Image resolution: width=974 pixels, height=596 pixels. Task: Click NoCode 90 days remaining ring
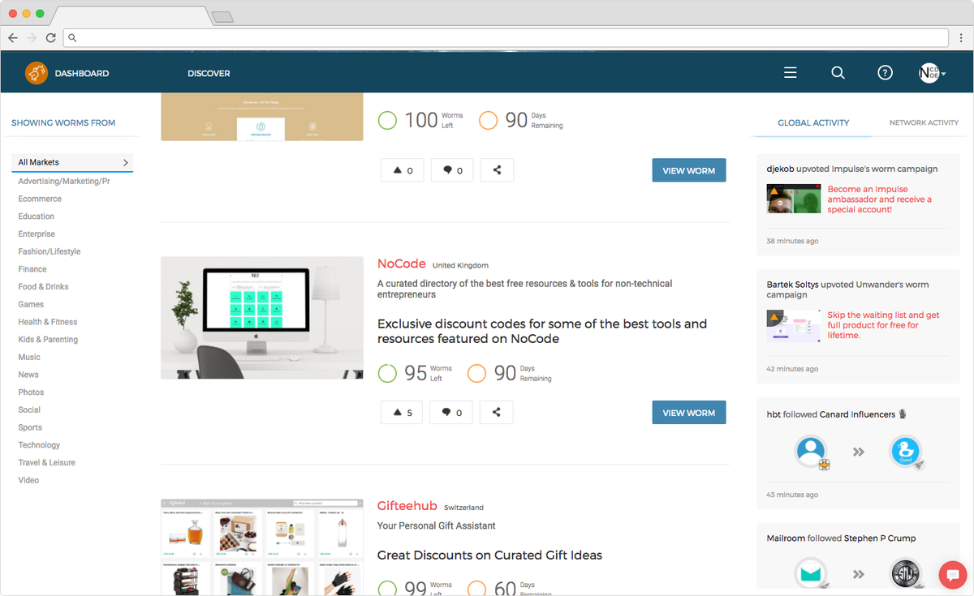[x=476, y=373]
